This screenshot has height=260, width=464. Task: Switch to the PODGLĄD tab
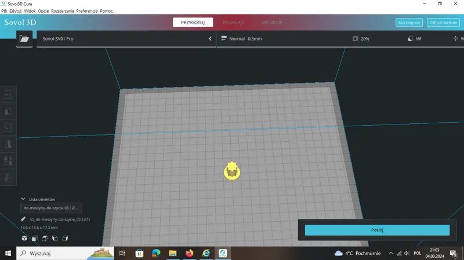coord(233,23)
